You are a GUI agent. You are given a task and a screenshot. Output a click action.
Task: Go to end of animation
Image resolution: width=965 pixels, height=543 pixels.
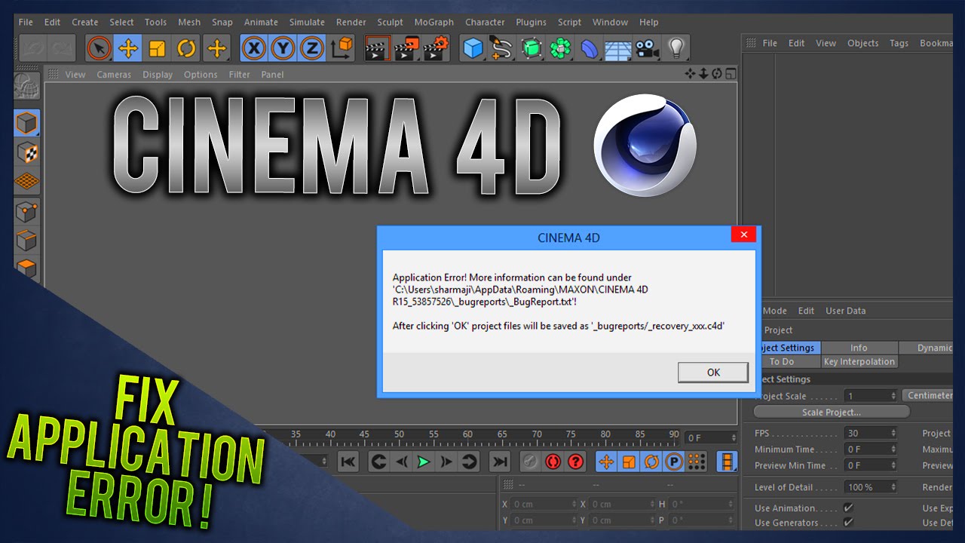499,462
